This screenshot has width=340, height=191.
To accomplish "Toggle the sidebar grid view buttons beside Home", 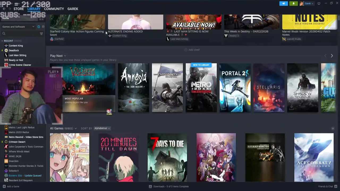I will pyautogui.click(x=41, y=18).
